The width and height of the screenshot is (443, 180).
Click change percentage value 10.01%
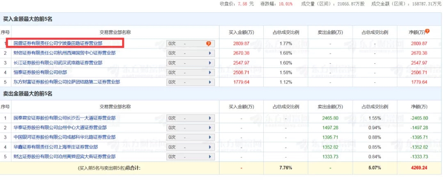(x=285, y=4)
